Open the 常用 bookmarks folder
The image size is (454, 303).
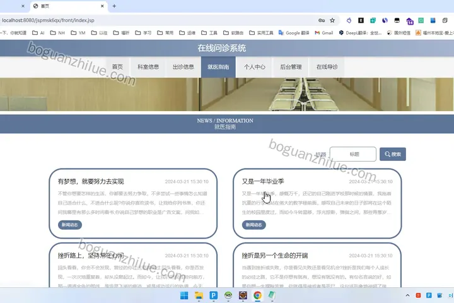[165, 33]
